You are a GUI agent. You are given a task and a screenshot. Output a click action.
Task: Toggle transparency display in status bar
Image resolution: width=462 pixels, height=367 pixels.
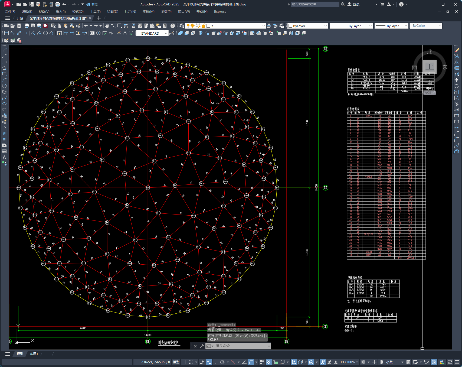(269, 362)
